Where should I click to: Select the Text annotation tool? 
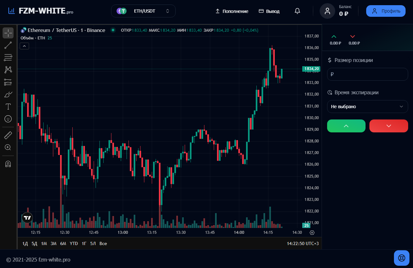click(8, 107)
